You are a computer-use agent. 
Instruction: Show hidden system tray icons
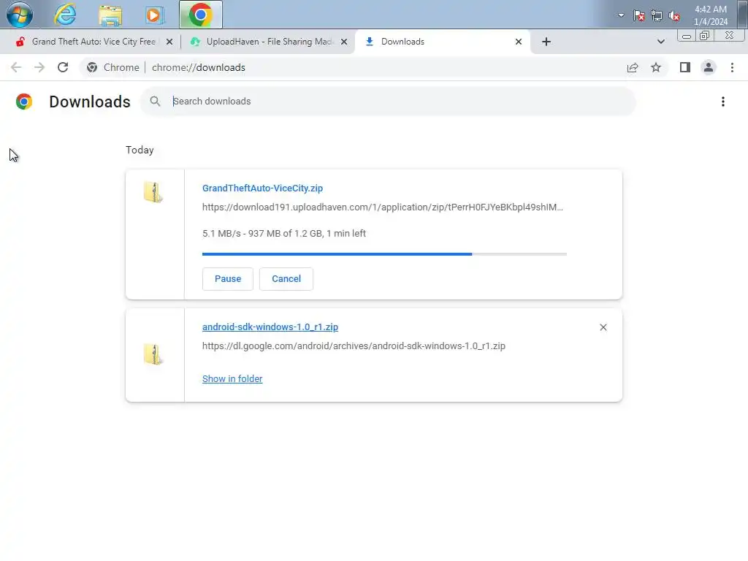[621, 15]
